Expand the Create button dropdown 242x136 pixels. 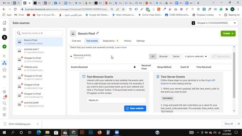[232, 34]
